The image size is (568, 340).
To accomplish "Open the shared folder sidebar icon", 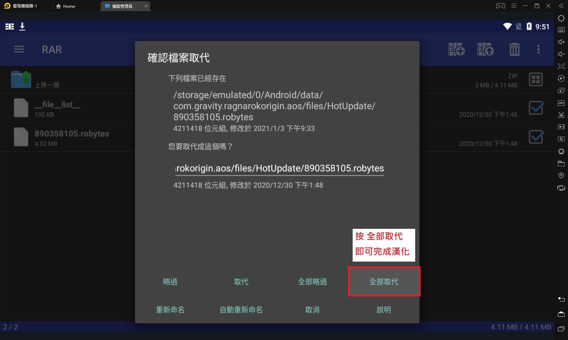I will point(561,164).
